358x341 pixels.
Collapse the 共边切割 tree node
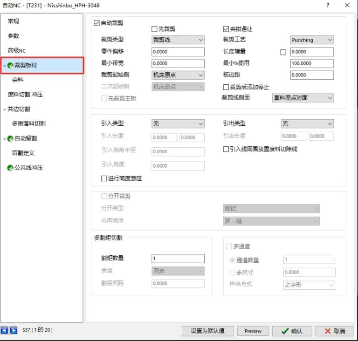[4, 109]
